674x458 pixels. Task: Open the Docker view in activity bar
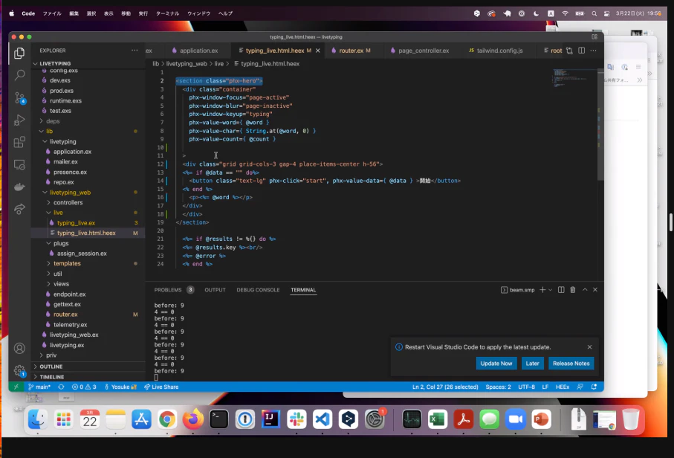(x=19, y=187)
